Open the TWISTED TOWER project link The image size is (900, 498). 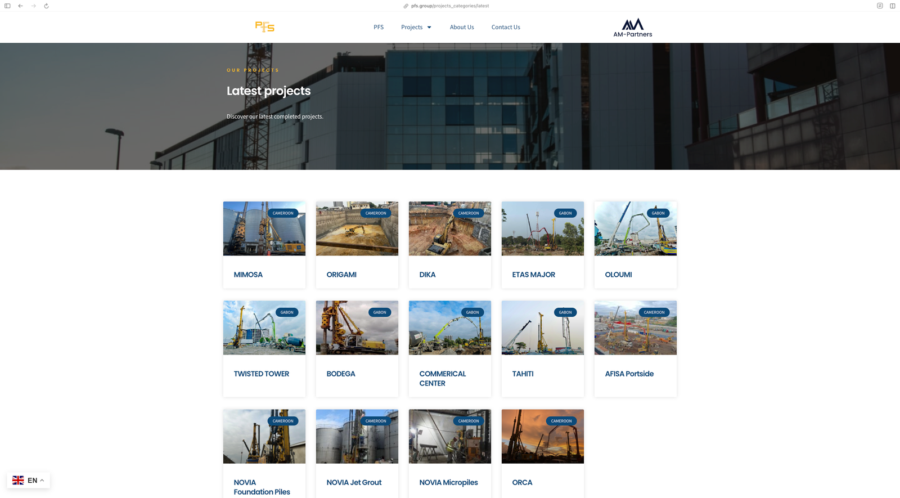pyautogui.click(x=261, y=374)
